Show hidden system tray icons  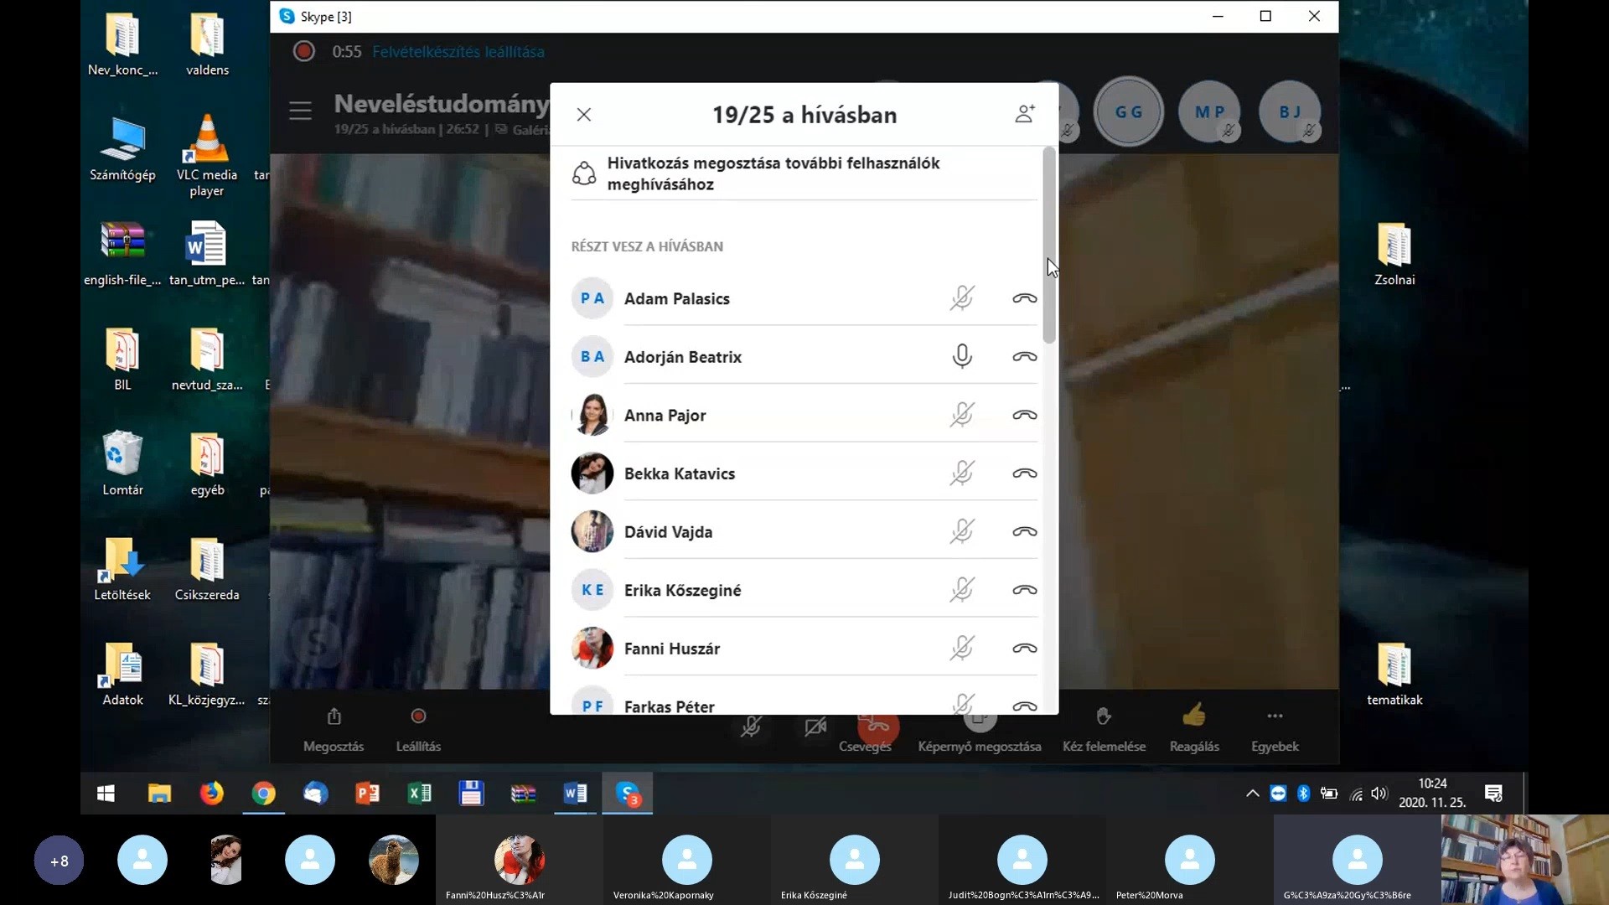pos(1252,794)
